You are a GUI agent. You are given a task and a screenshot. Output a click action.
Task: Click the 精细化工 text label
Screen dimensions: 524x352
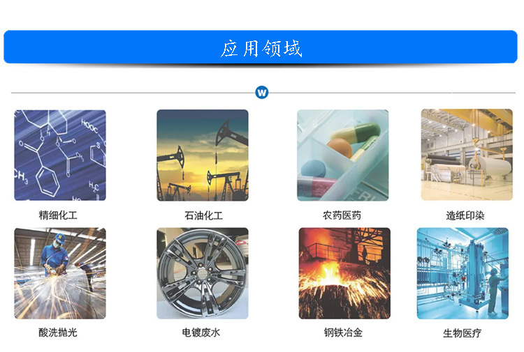click(x=58, y=215)
